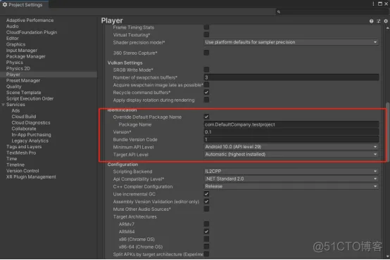The image size is (390, 260).
Task: Click the Version input field
Action: tap(291, 132)
